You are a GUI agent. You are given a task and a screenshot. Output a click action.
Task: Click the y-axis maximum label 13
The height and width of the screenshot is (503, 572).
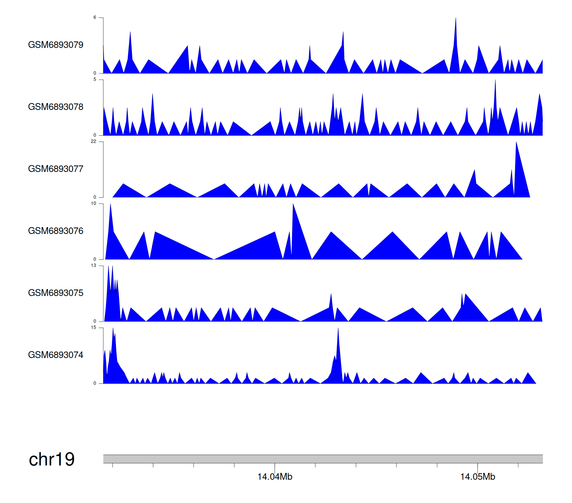pyautogui.click(x=93, y=266)
